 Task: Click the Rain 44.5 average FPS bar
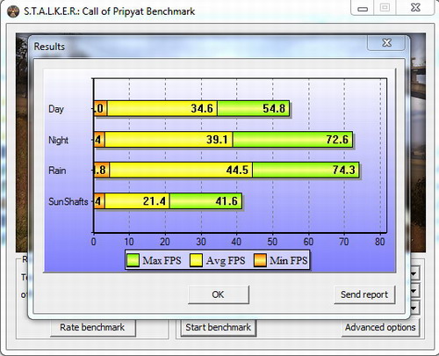(x=181, y=170)
